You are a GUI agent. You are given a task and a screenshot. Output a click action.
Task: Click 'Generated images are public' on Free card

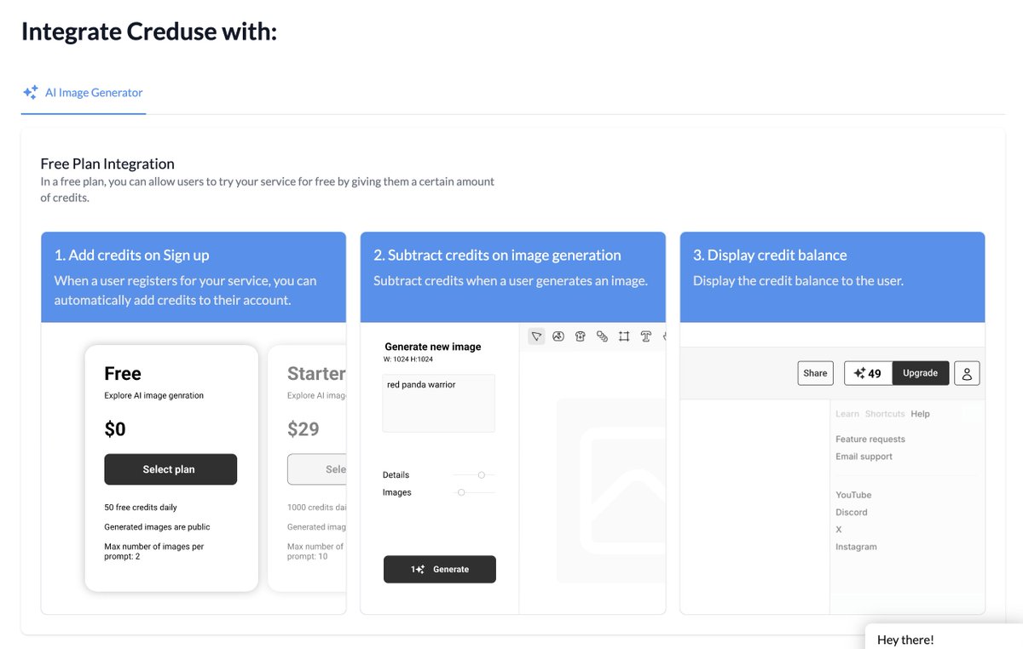pyautogui.click(x=157, y=527)
